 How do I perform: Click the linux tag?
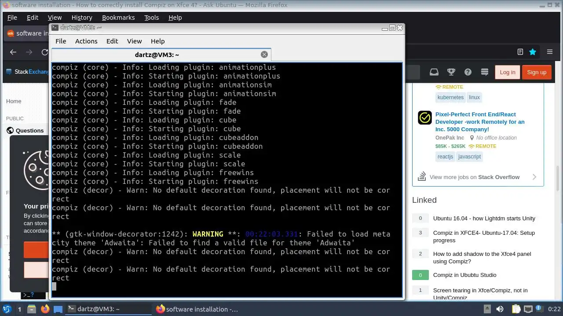474,97
